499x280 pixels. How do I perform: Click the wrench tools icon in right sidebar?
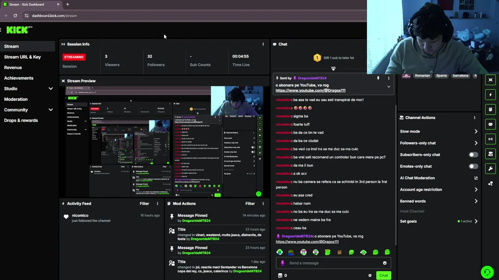(490, 168)
